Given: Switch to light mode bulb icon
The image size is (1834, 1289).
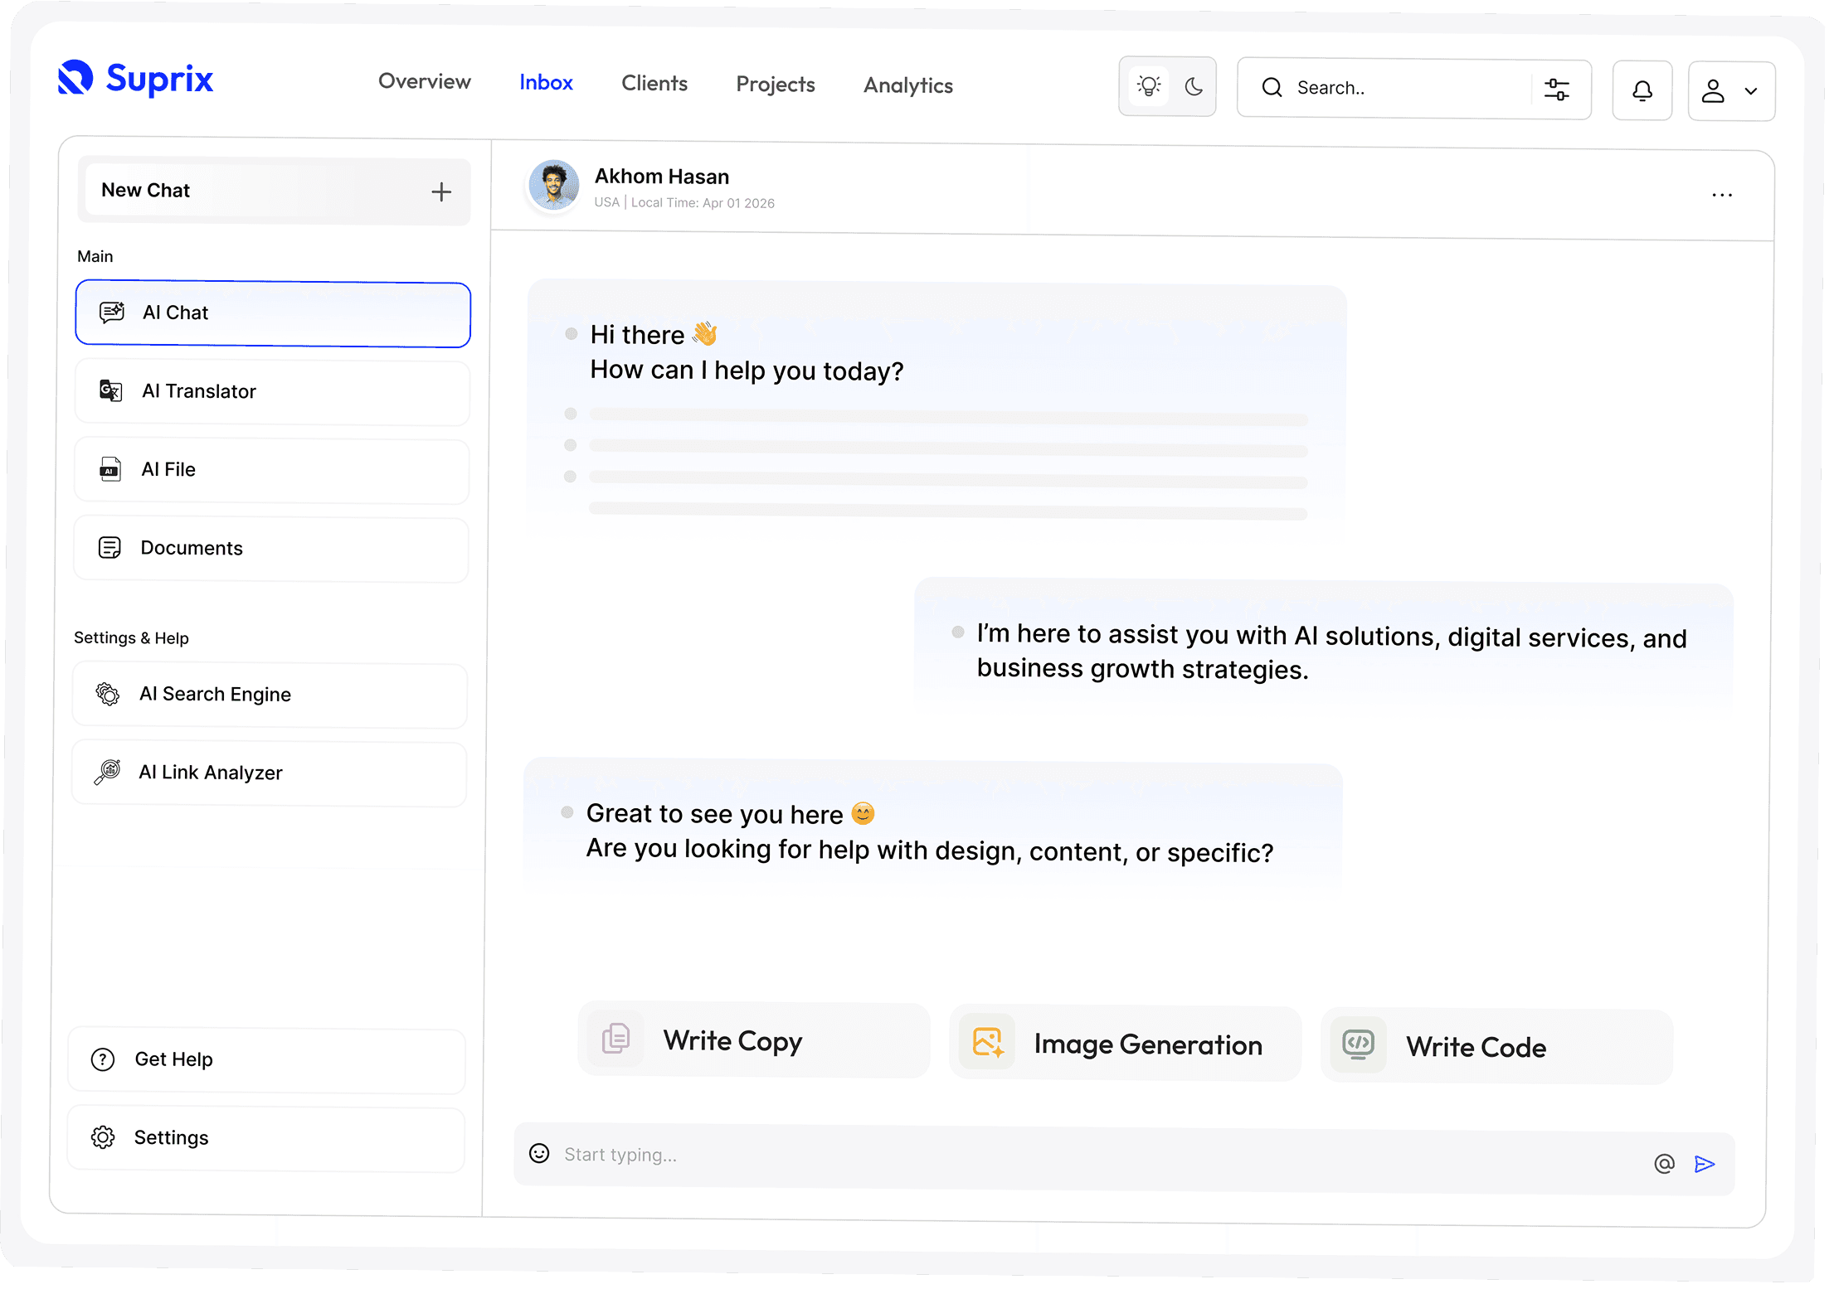Looking at the screenshot, I should pyautogui.click(x=1149, y=85).
